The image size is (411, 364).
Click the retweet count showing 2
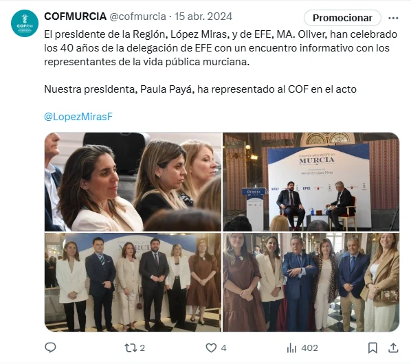(x=142, y=348)
